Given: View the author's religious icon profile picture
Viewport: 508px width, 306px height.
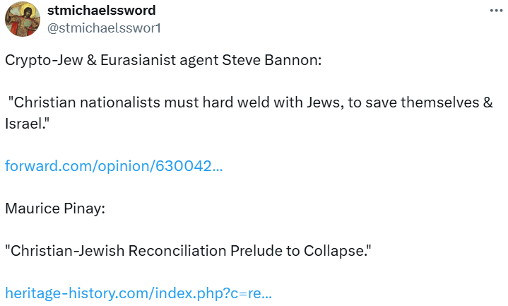Looking at the screenshot, I should coord(23,19).
